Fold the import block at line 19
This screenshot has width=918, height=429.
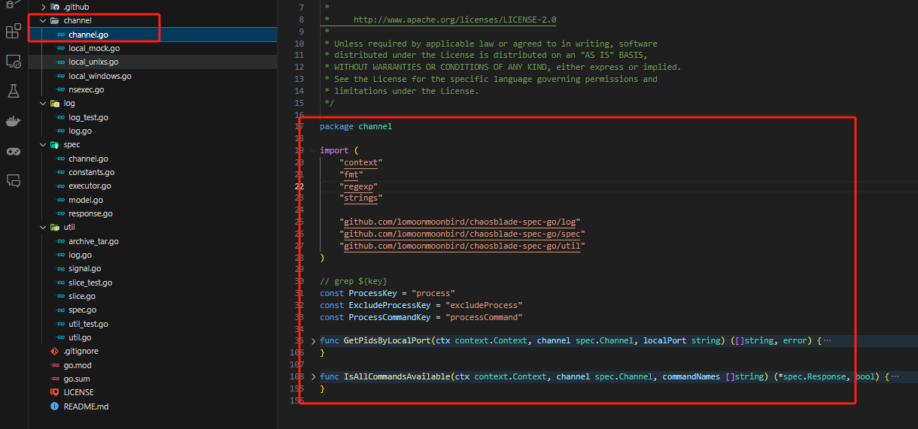314,150
